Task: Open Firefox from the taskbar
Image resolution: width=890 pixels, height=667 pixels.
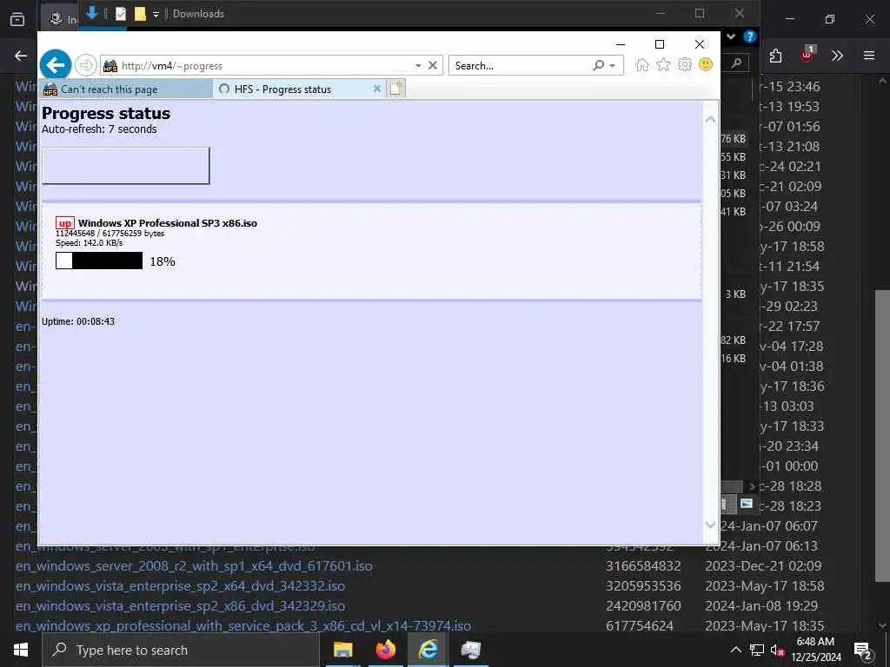Action: coord(385,650)
